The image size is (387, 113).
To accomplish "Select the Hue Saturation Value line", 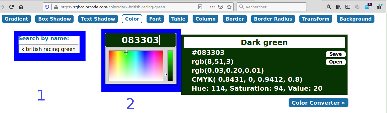I will pos(257,88).
